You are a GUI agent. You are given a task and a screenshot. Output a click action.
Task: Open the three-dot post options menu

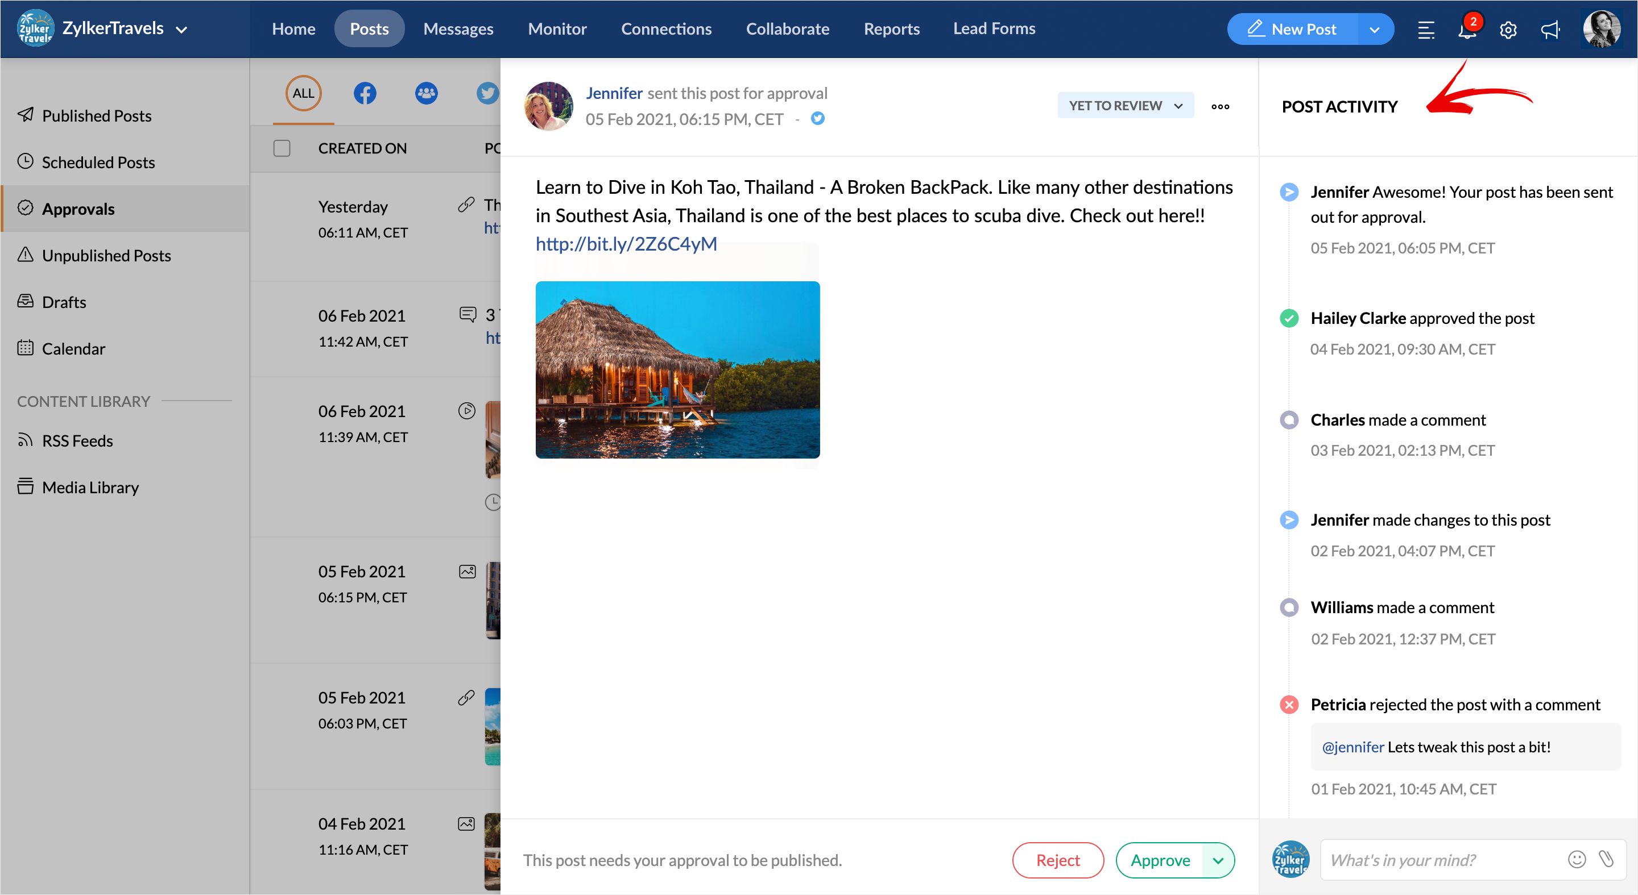[x=1219, y=106]
